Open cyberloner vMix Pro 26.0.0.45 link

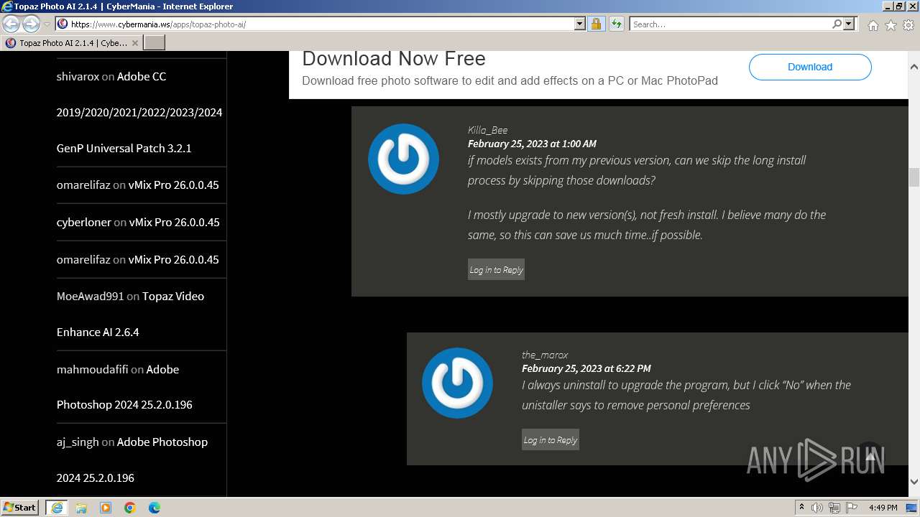[x=174, y=222]
